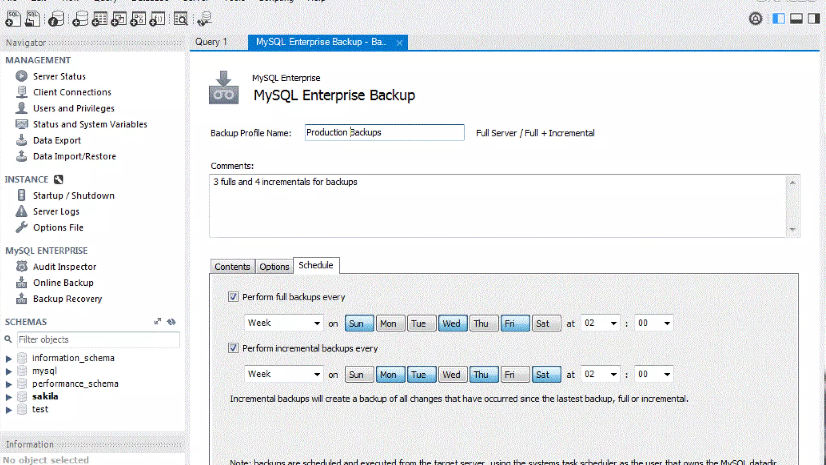The width and height of the screenshot is (826, 465).
Task: Toggle left sidebar panel icon
Action: [778, 19]
